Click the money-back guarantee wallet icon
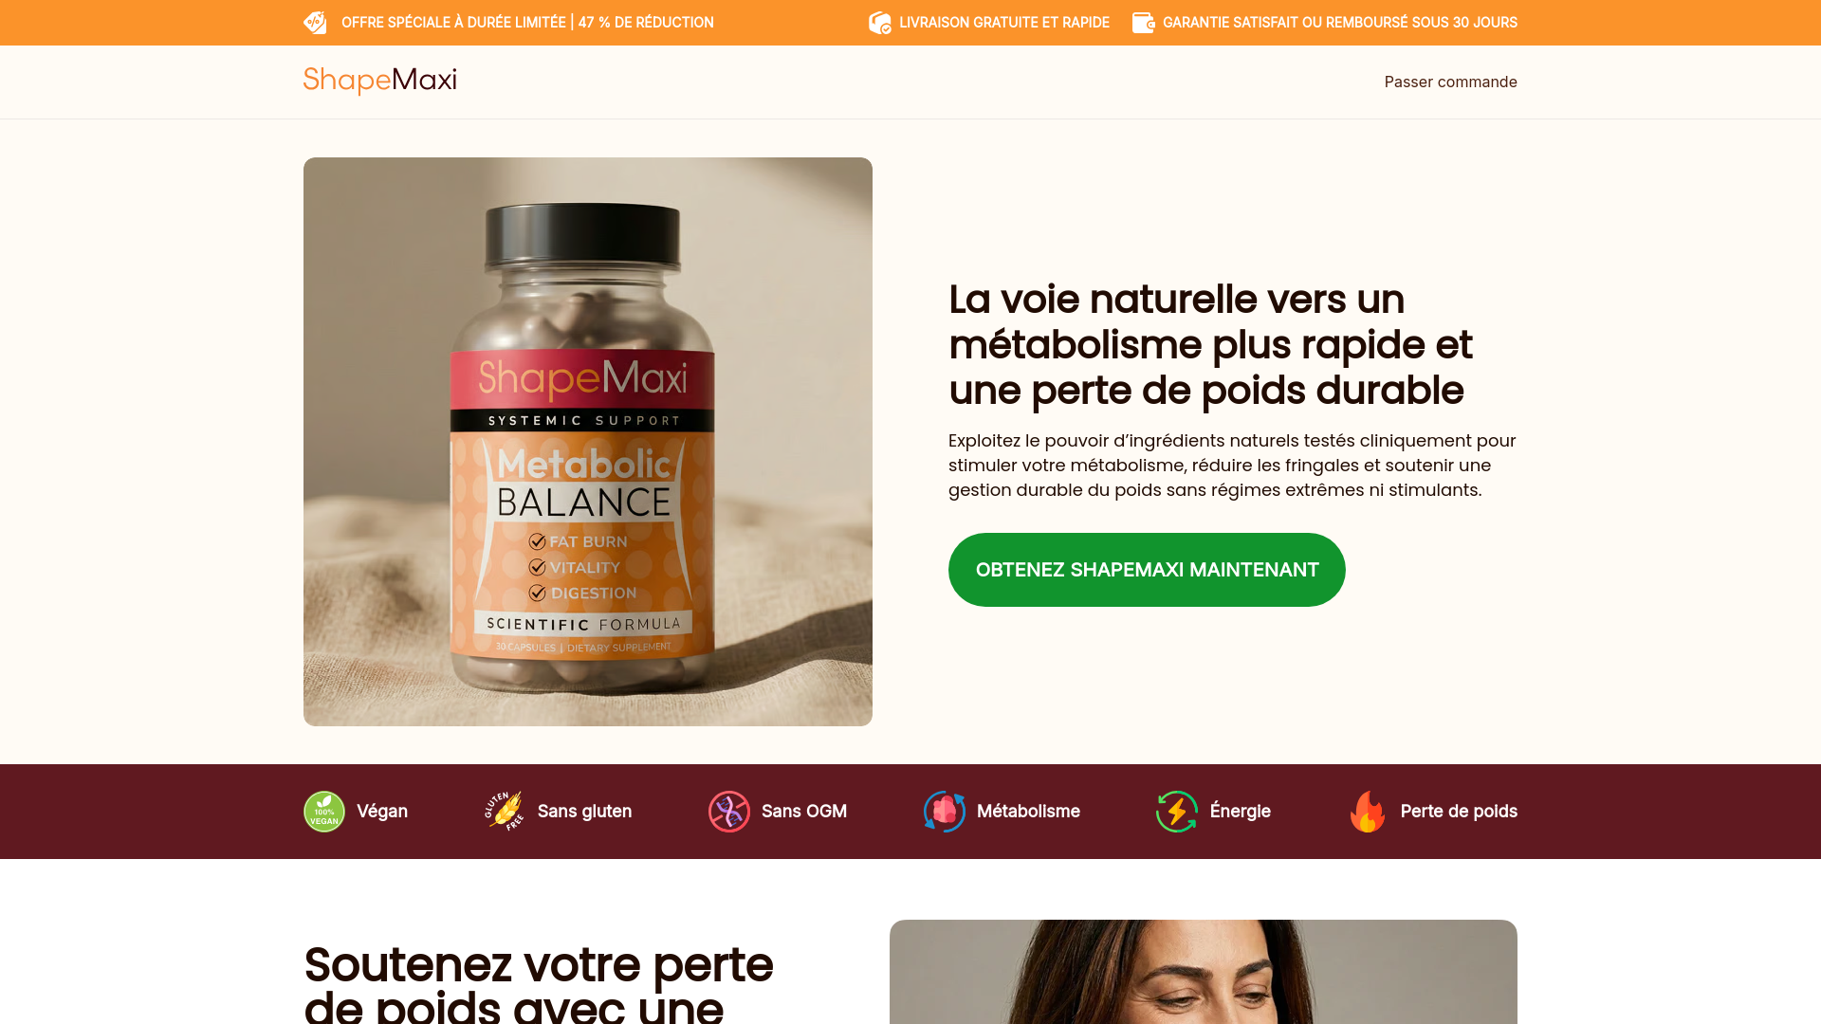This screenshot has height=1024, width=1821. (x=1144, y=23)
